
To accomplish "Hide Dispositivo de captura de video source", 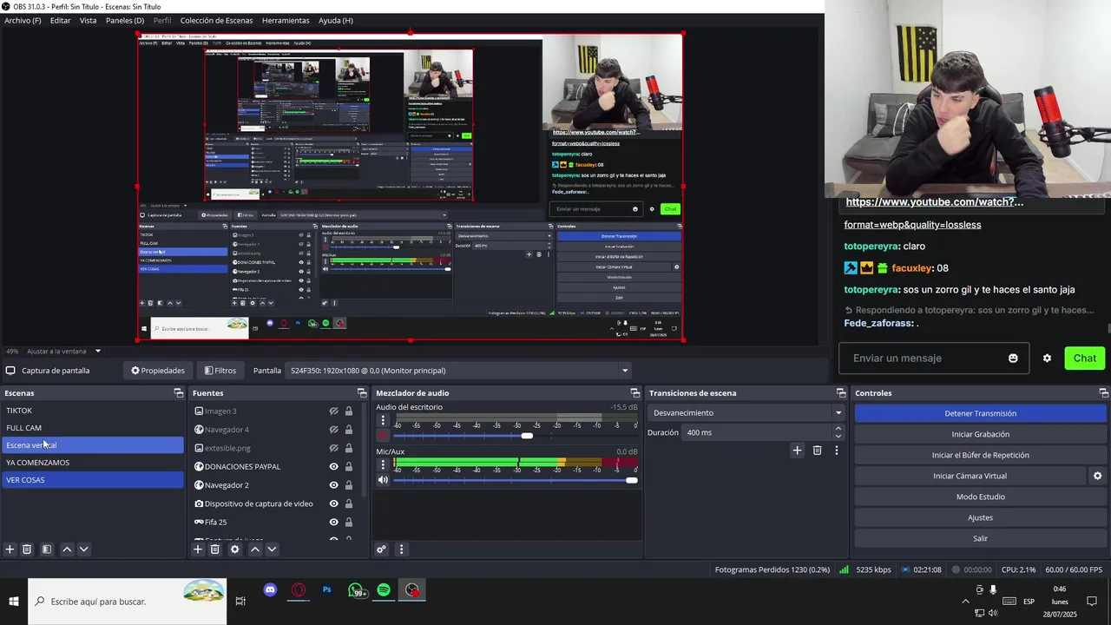I will [x=333, y=503].
